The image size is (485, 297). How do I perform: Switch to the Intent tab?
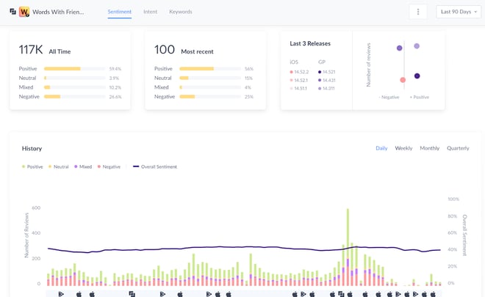click(x=150, y=12)
